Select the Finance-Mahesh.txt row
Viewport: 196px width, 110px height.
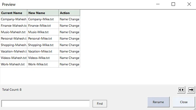[40, 26]
